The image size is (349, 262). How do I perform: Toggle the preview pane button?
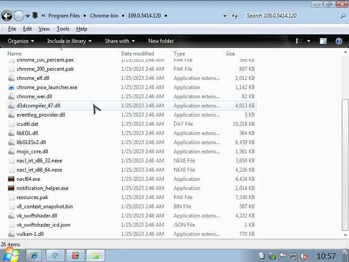click(323, 41)
